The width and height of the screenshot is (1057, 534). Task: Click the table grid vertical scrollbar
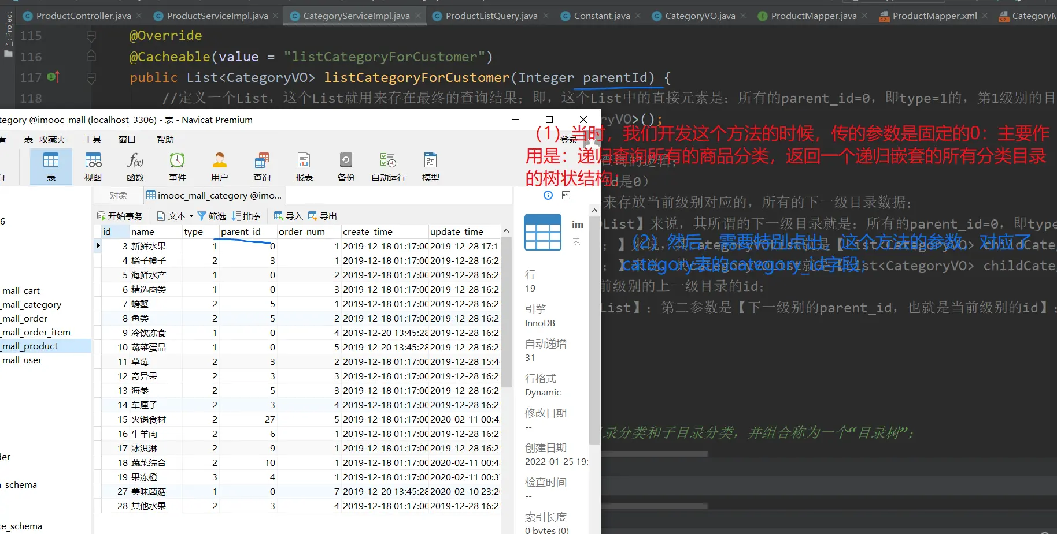[x=507, y=312]
